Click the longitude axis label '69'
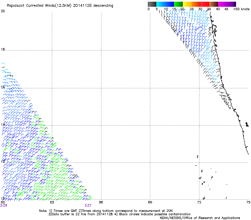This screenshot has height=220, width=251. (150, 202)
